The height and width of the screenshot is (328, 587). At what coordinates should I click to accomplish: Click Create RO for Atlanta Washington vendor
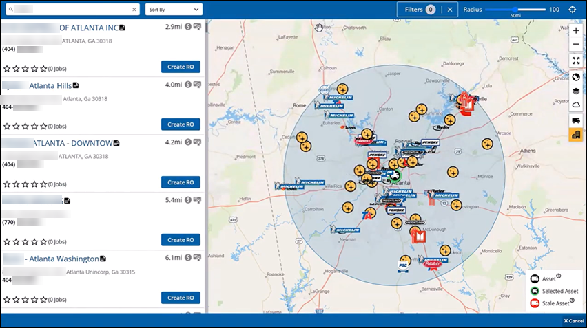click(181, 298)
